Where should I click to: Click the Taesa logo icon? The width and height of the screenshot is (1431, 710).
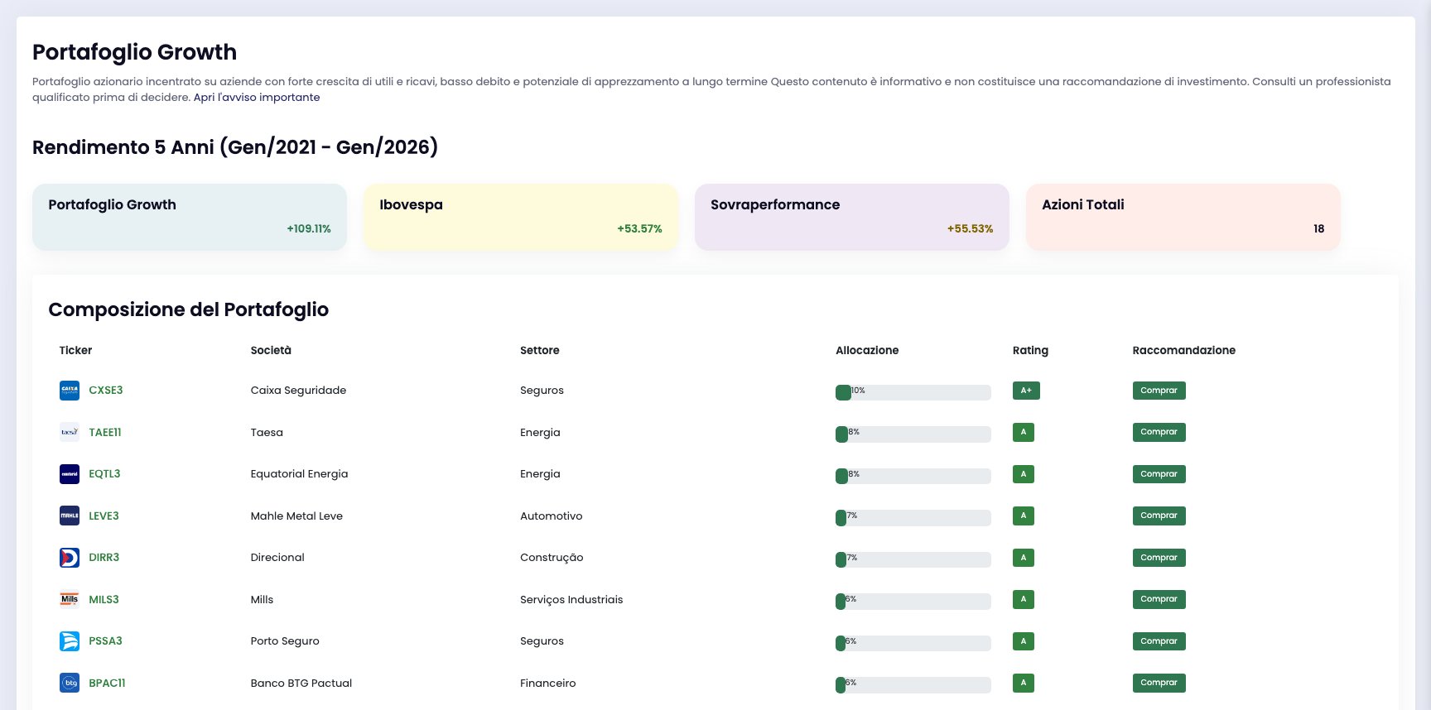click(x=70, y=432)
